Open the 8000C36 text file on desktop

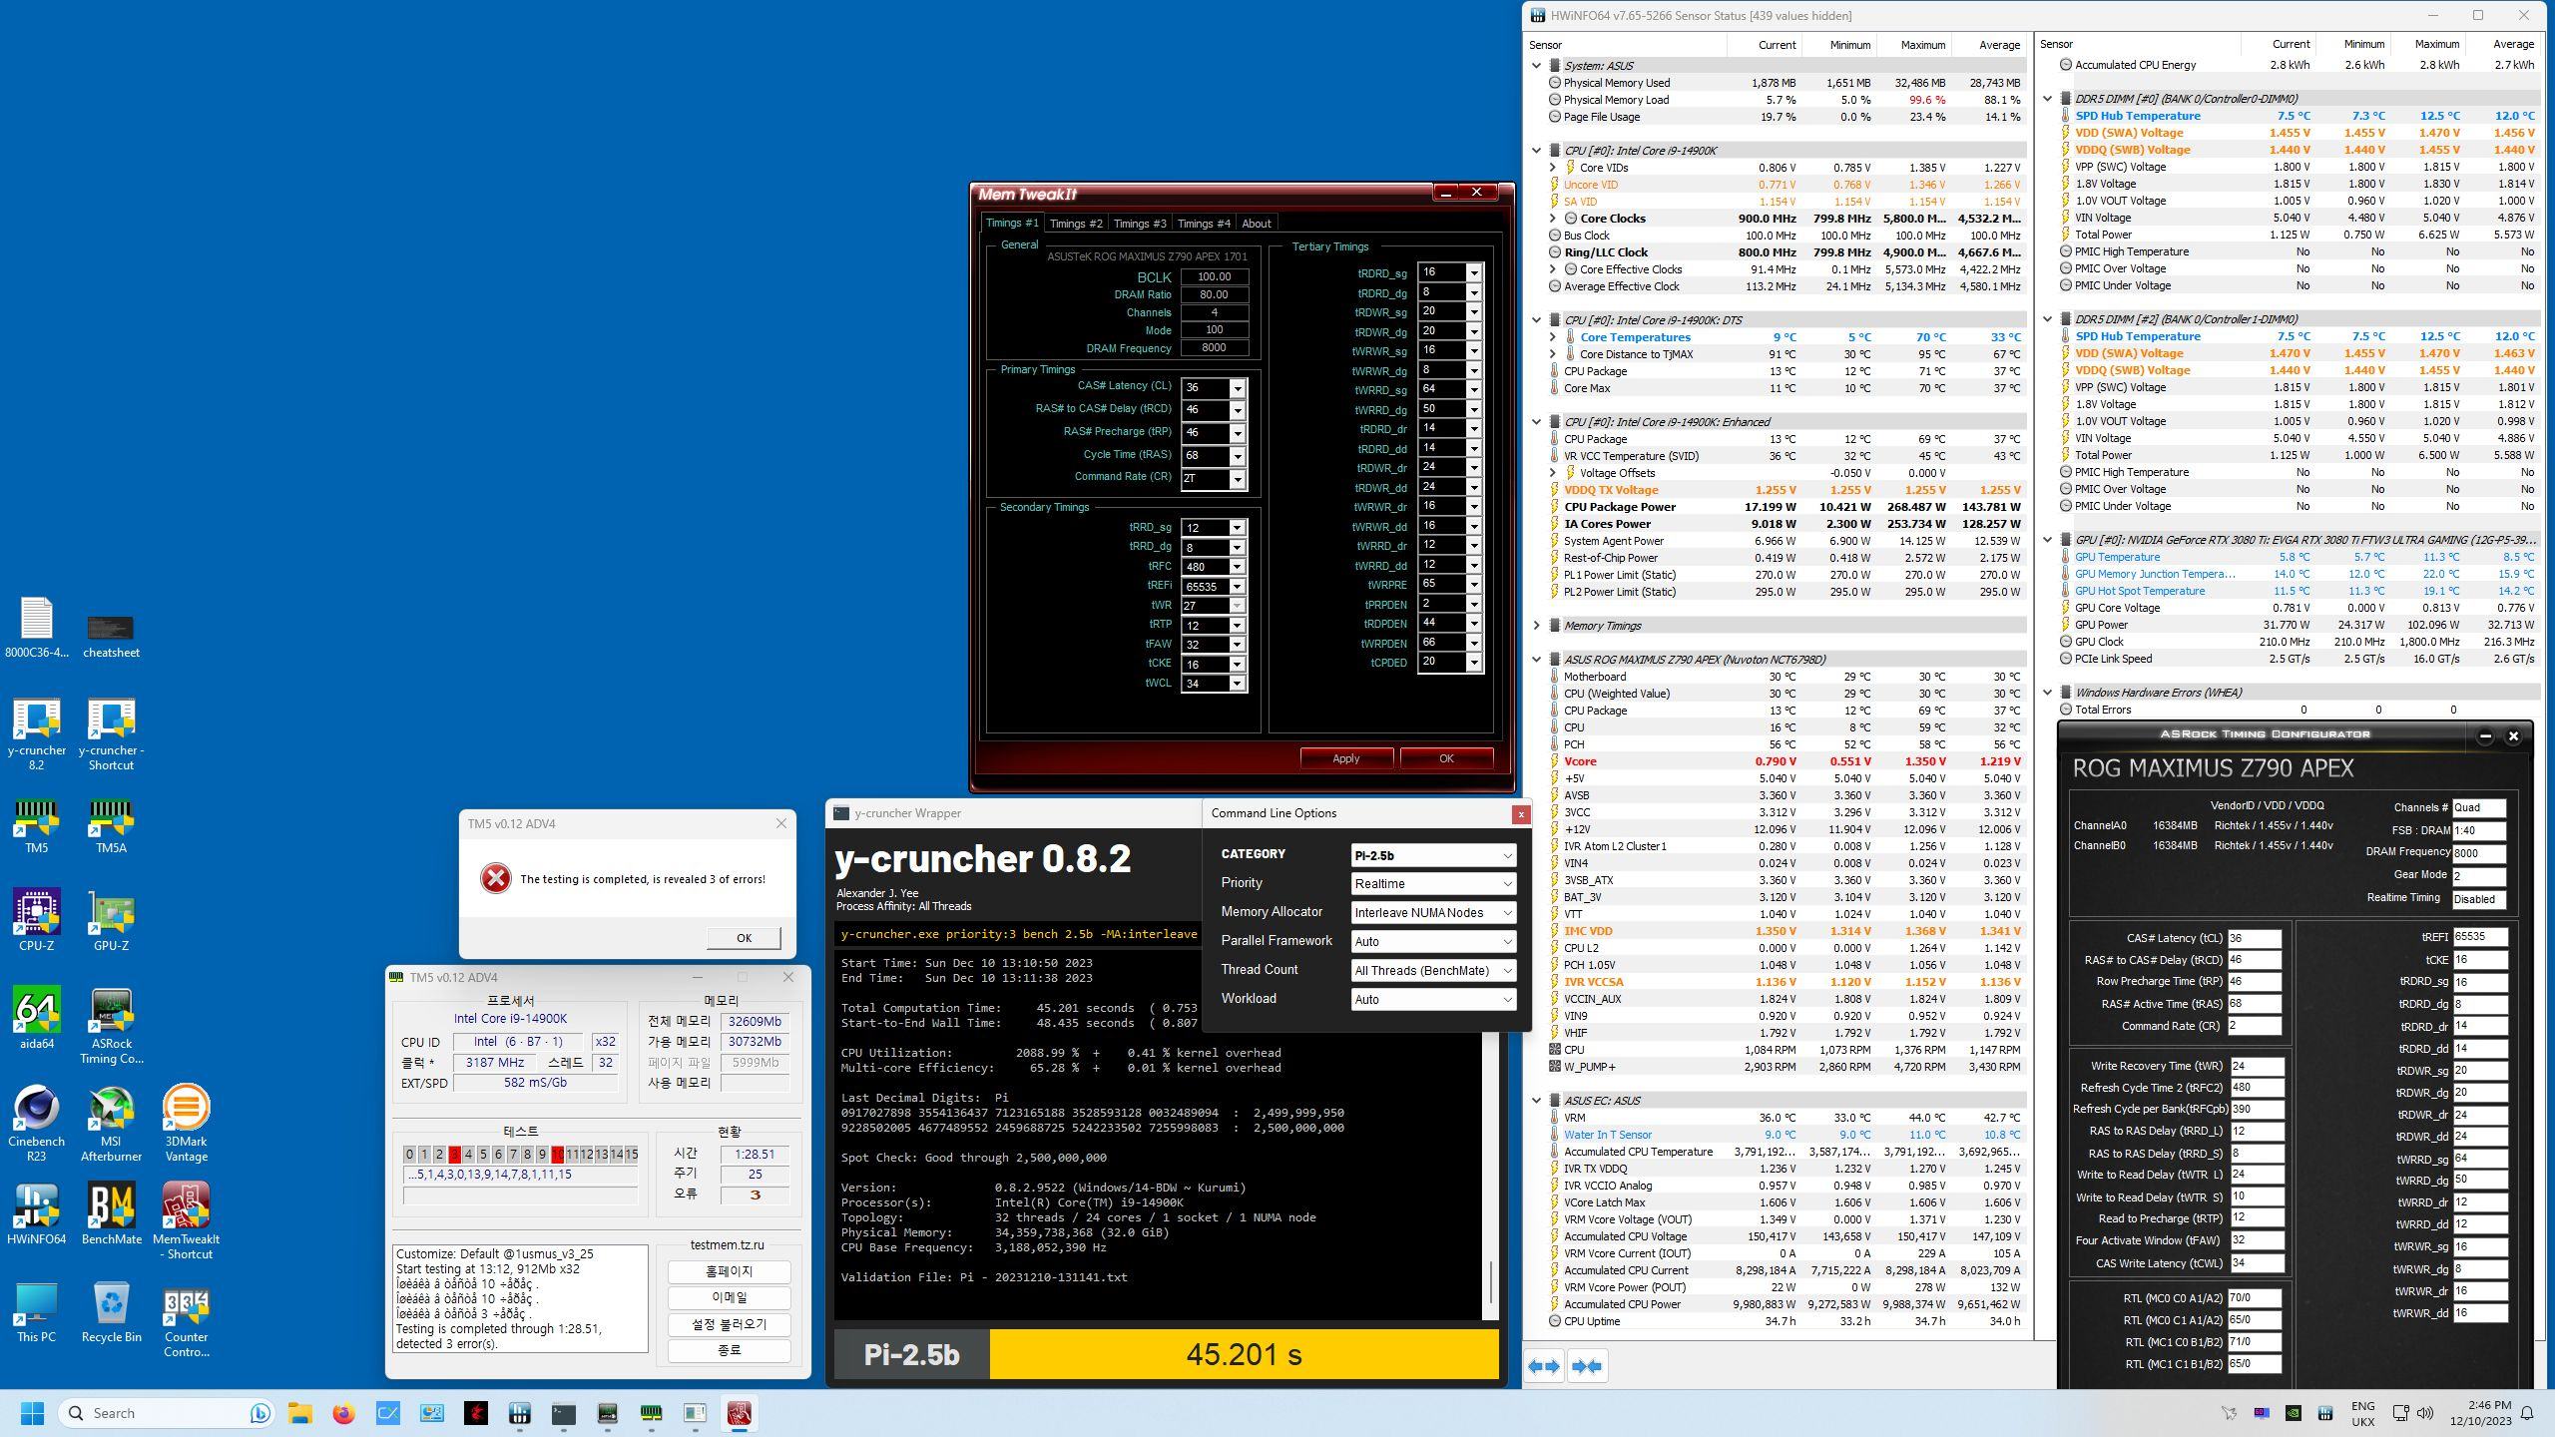[37, 628]
